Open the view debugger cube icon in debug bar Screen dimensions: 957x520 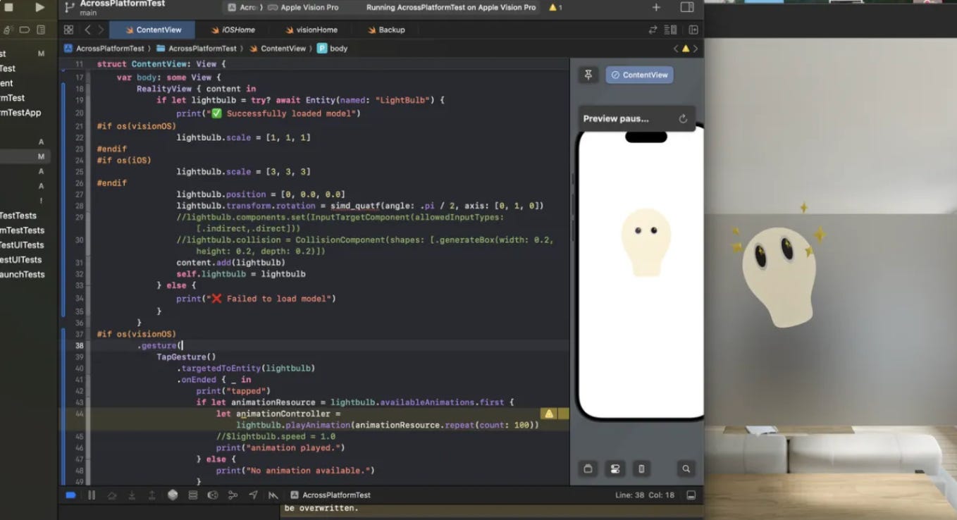point(173,495)
